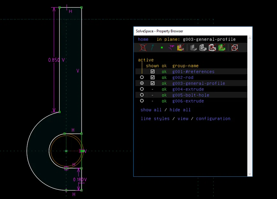277x199 pixels.
Task: Click the home link
Action: coord(143,39)
